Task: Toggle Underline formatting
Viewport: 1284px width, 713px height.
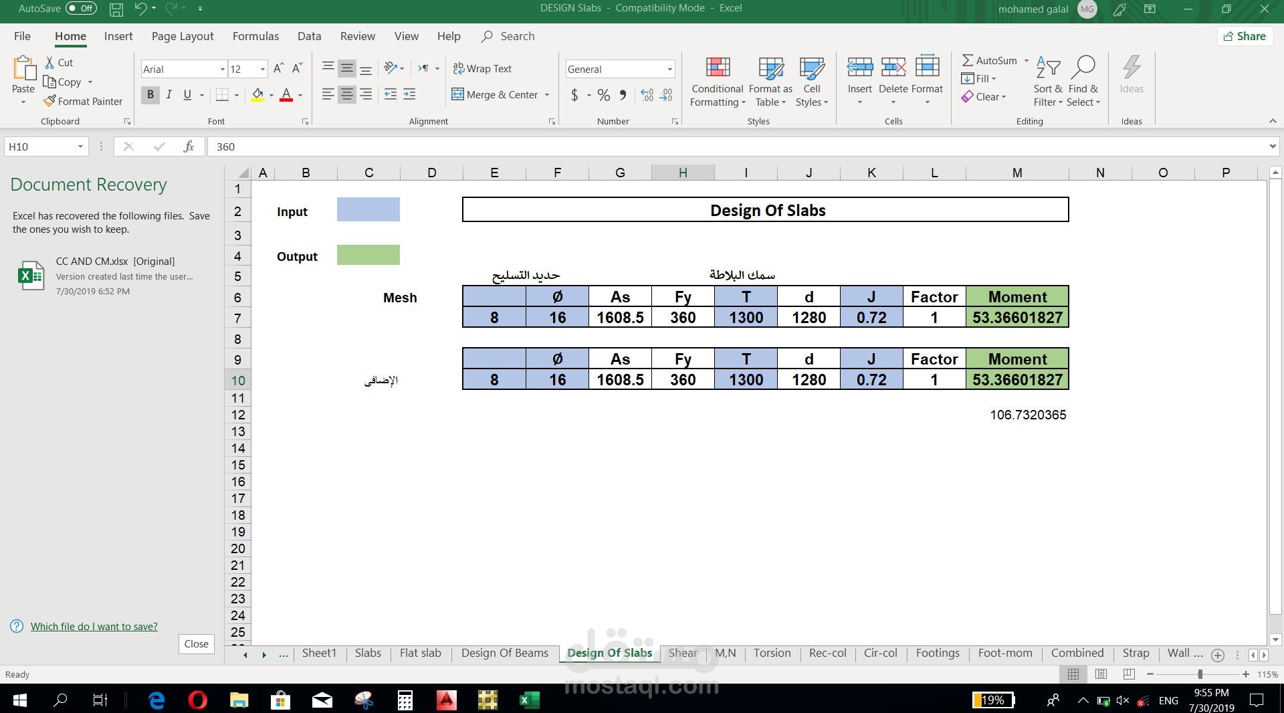Action: 188,95
